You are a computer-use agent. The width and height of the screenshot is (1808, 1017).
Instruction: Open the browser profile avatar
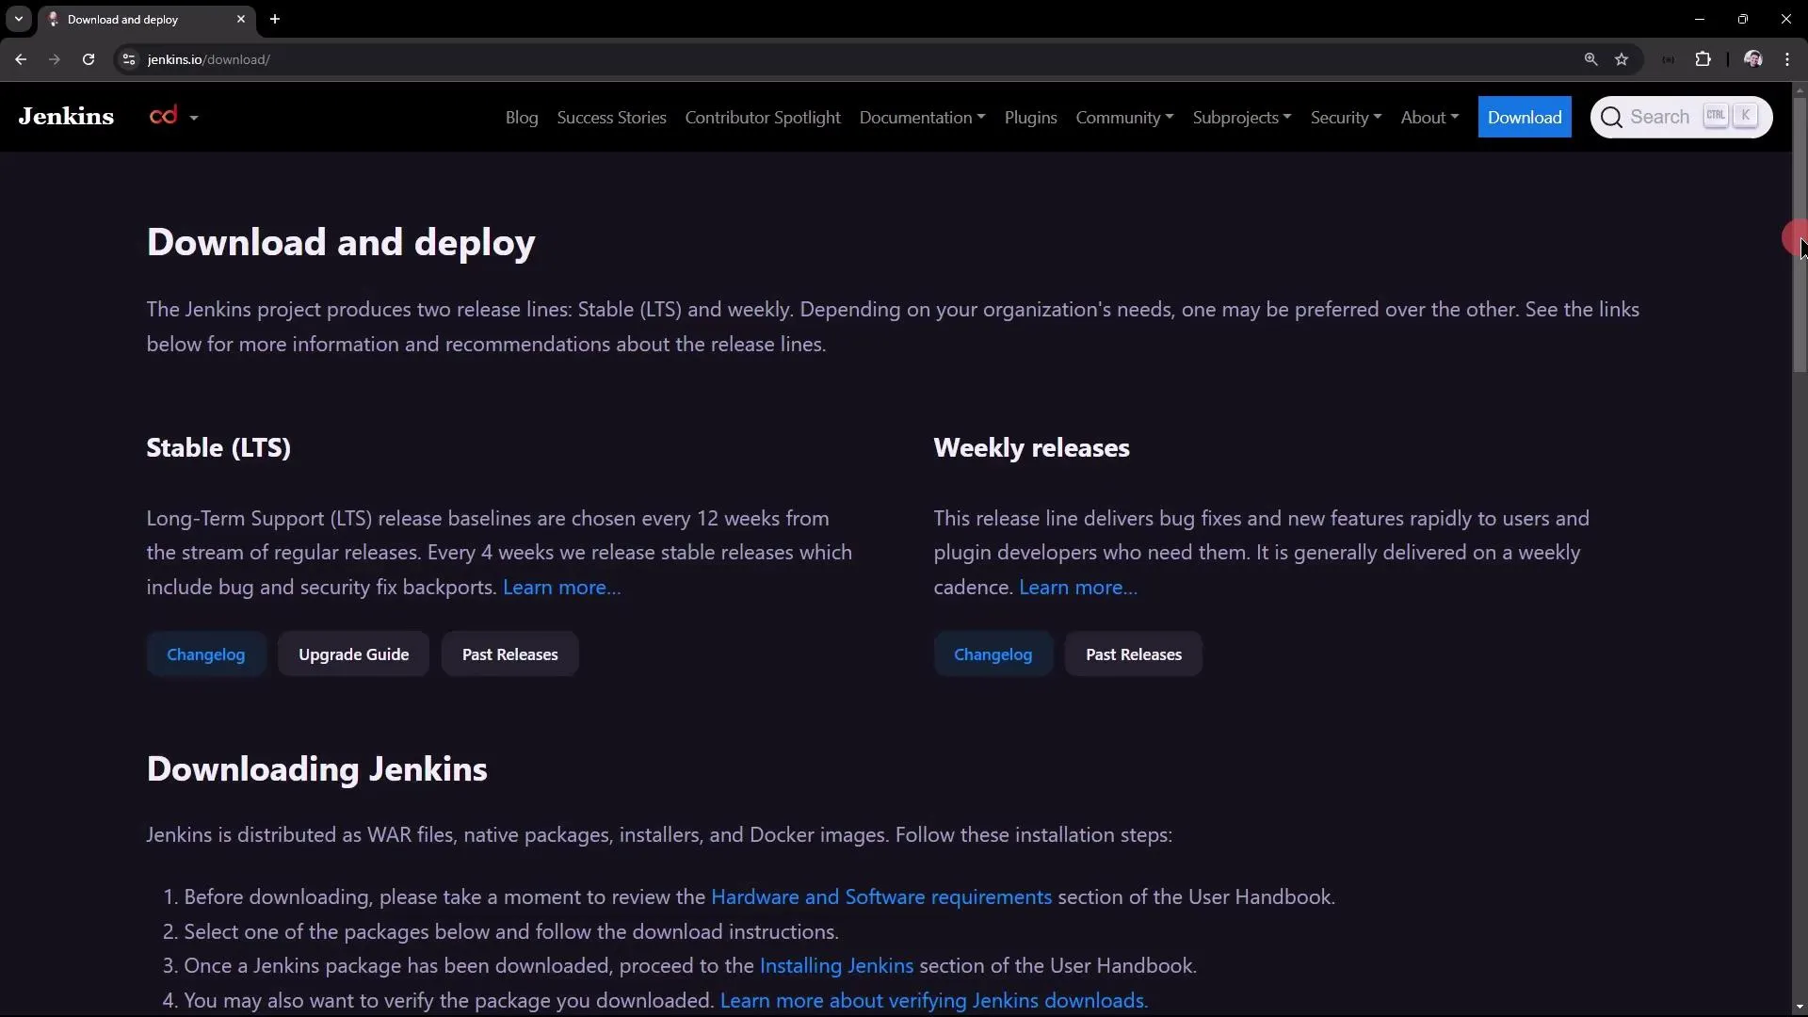1753,59
